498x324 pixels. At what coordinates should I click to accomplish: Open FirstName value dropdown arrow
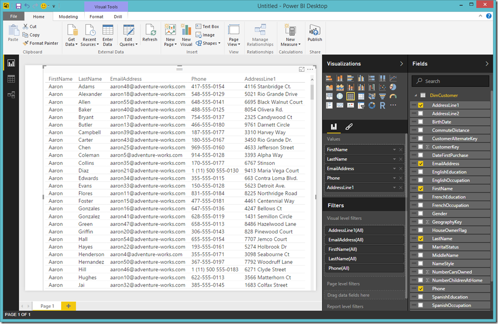pyautogui.click(x=394, y=149)
